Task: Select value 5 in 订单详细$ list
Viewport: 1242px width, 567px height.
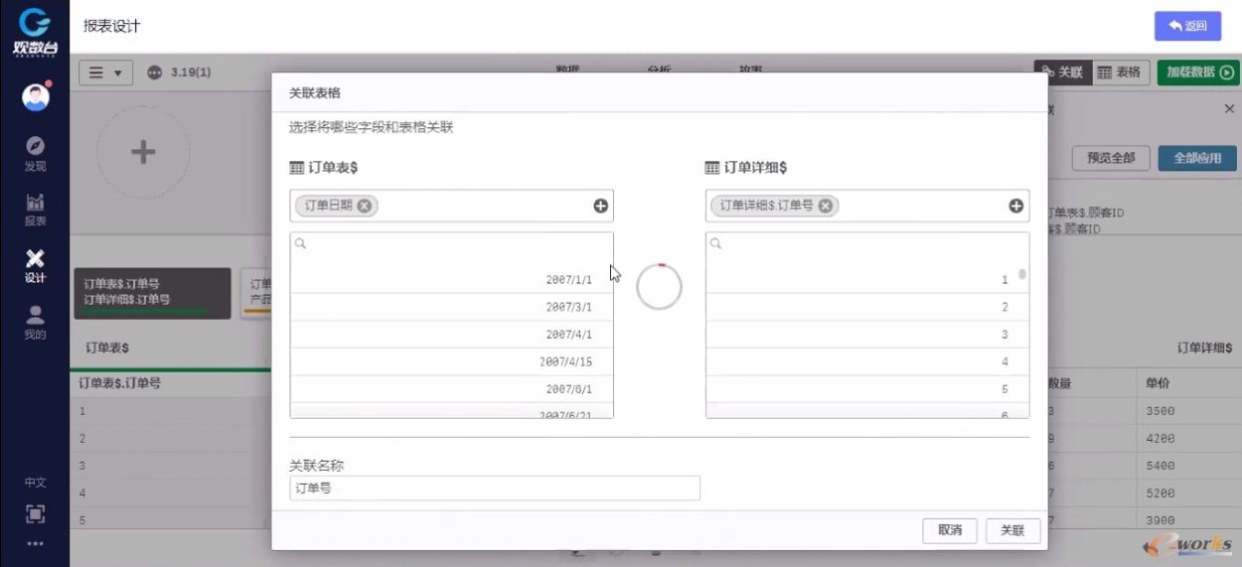Action: pyautogui.click(x=861, y=389)
